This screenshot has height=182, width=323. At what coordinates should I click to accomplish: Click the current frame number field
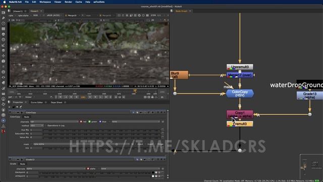[83, 97]
